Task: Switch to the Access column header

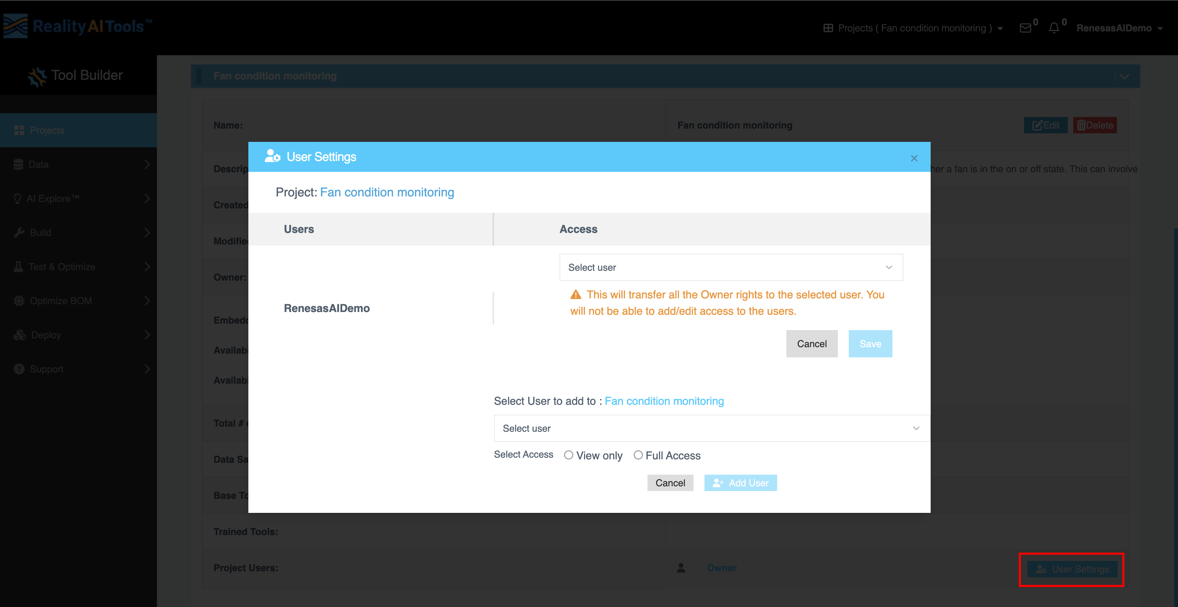Action: pyautogui.click(x=578, y=229)
